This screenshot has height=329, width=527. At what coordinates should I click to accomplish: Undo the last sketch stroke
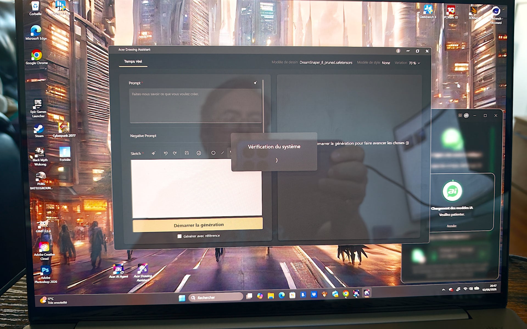click(x=166, y=153)
